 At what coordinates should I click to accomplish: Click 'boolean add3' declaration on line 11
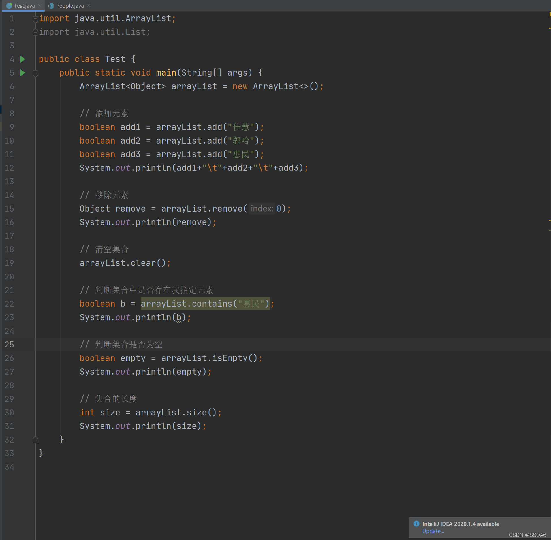click(x=110, y=154)
